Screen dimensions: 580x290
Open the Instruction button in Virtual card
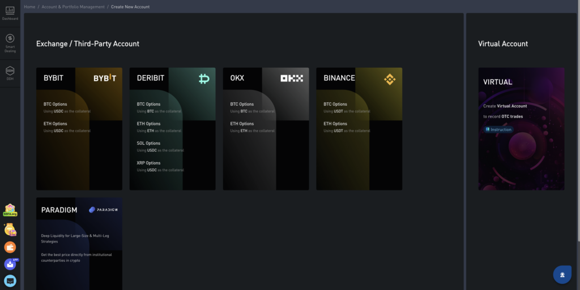pyautogui.click(x=498, y=129)
